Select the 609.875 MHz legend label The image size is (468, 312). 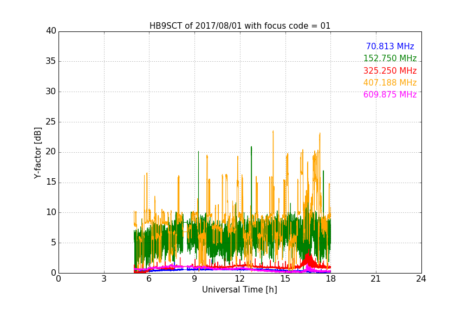(x=390, y=95)
